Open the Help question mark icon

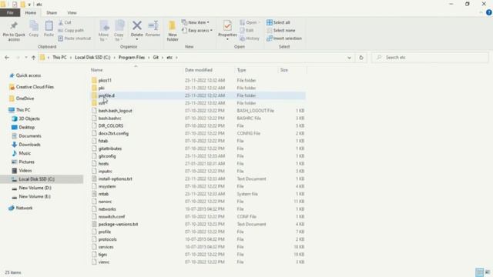[x=489, y=12]
